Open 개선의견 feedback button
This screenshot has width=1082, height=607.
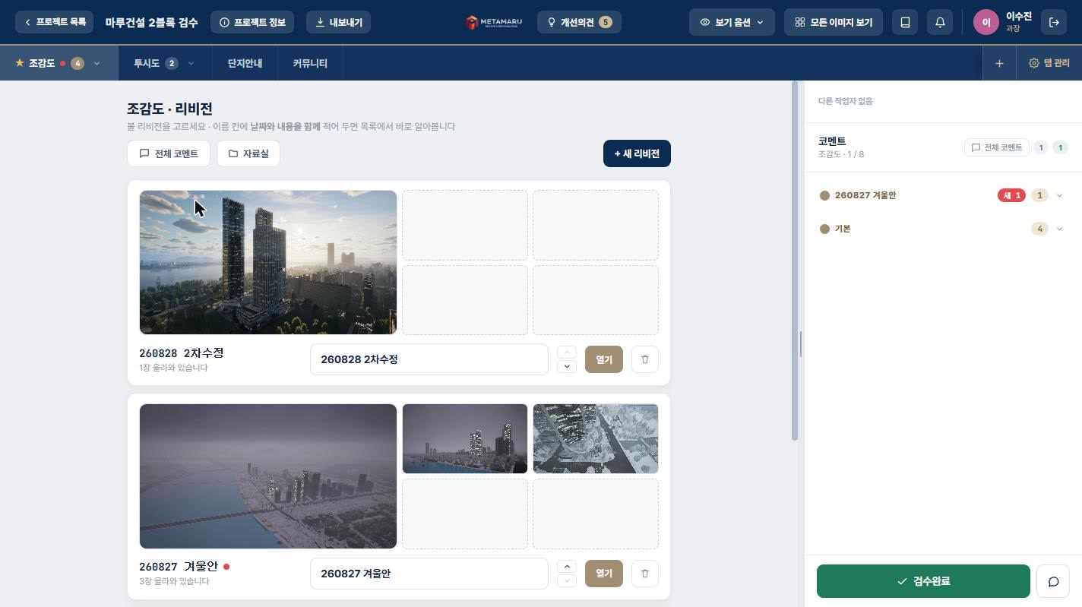coord(579,22)
